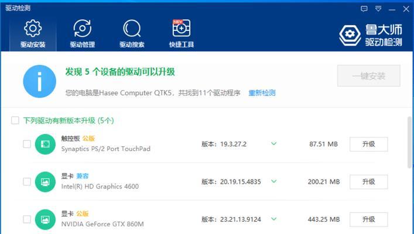The height and width of the screenshot is (234, 414).
Task: Click the 公版 tag on NVIDIA row
Action: [x=83, y=214]
